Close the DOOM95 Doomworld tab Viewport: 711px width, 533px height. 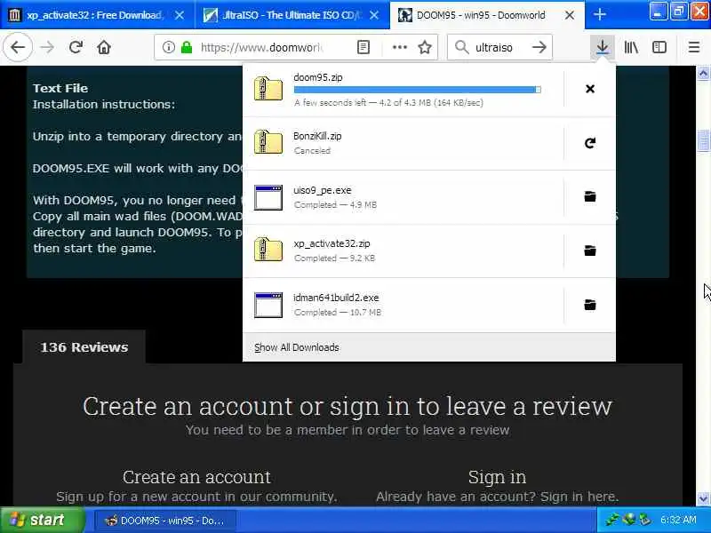point(570,15)
